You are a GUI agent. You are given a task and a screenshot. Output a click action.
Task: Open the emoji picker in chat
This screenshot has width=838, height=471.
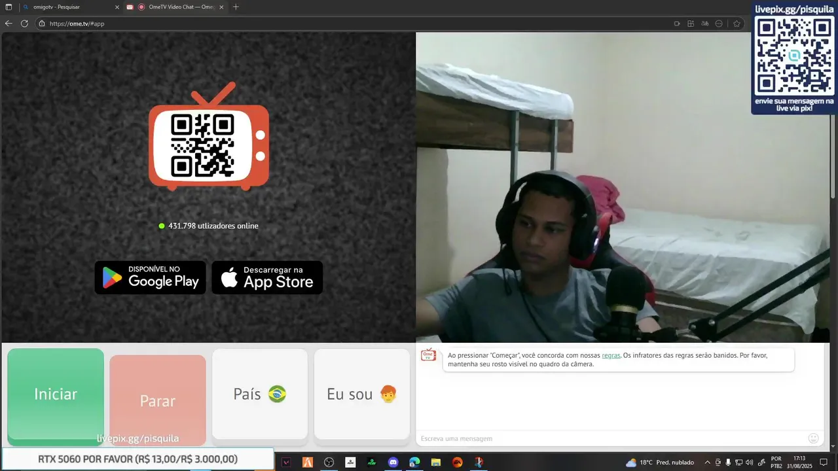pyautogui.click(x=814, y=438)
